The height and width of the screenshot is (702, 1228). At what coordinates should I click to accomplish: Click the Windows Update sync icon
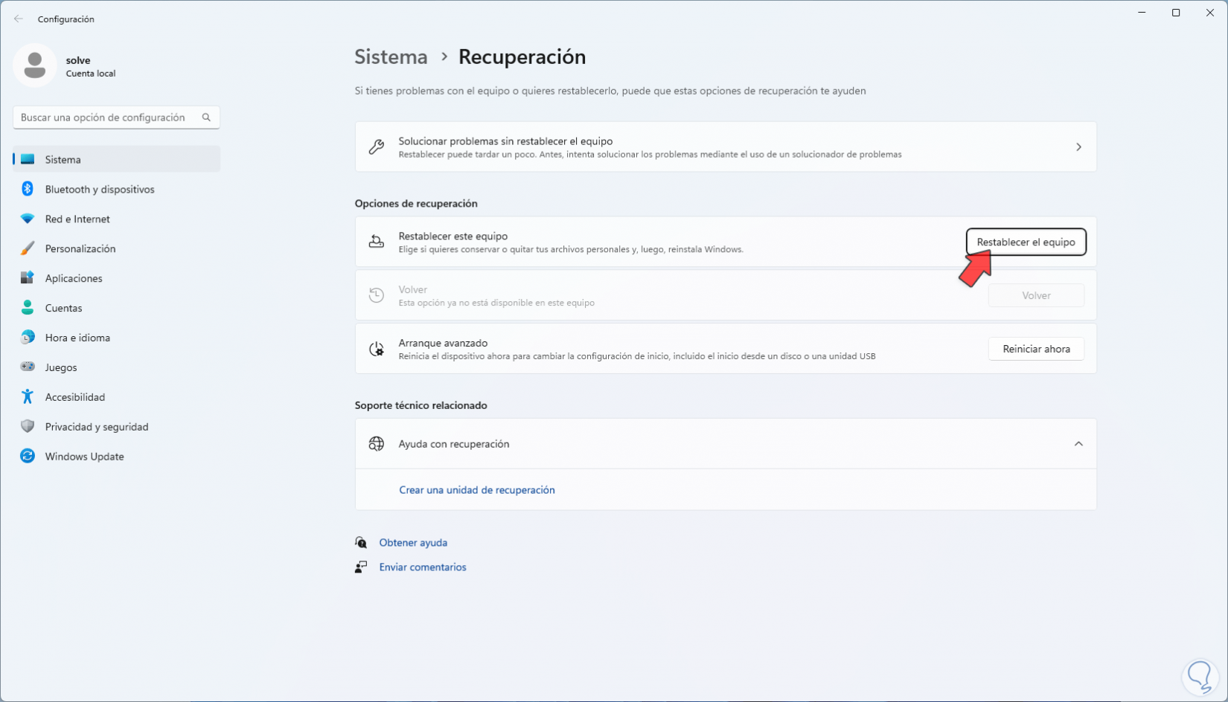pos(28,456)
